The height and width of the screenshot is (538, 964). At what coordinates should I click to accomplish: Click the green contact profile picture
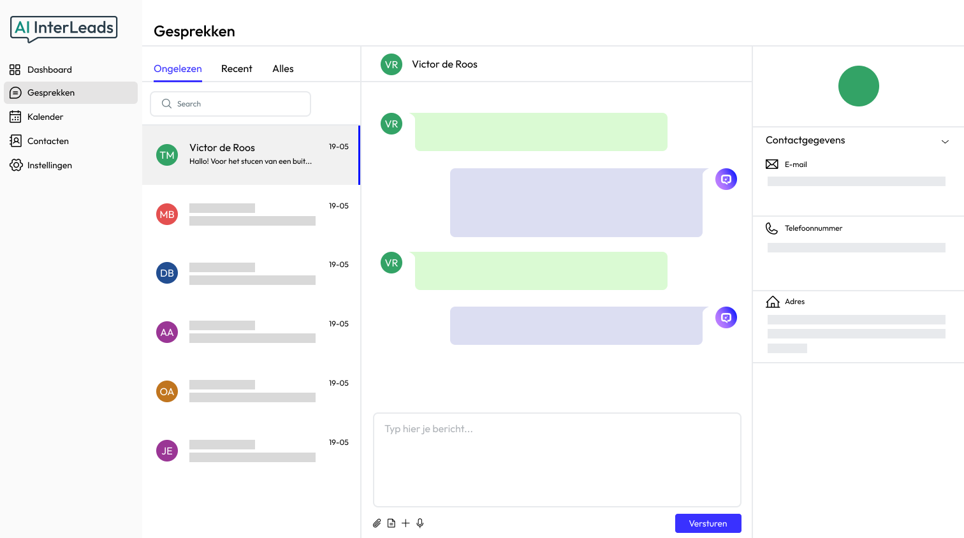coord(859,86)
